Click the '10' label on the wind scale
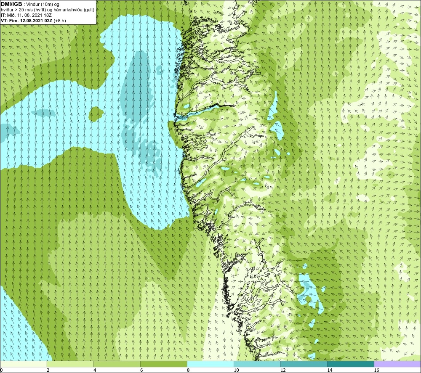This screenshot has height=373, width=421. pyautogui.click(x=236, y=370)
